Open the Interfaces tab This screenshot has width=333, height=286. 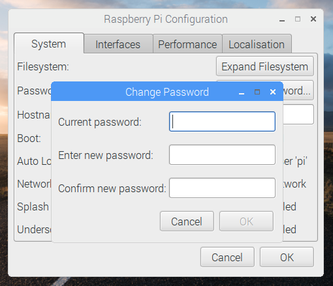(118, 44)
